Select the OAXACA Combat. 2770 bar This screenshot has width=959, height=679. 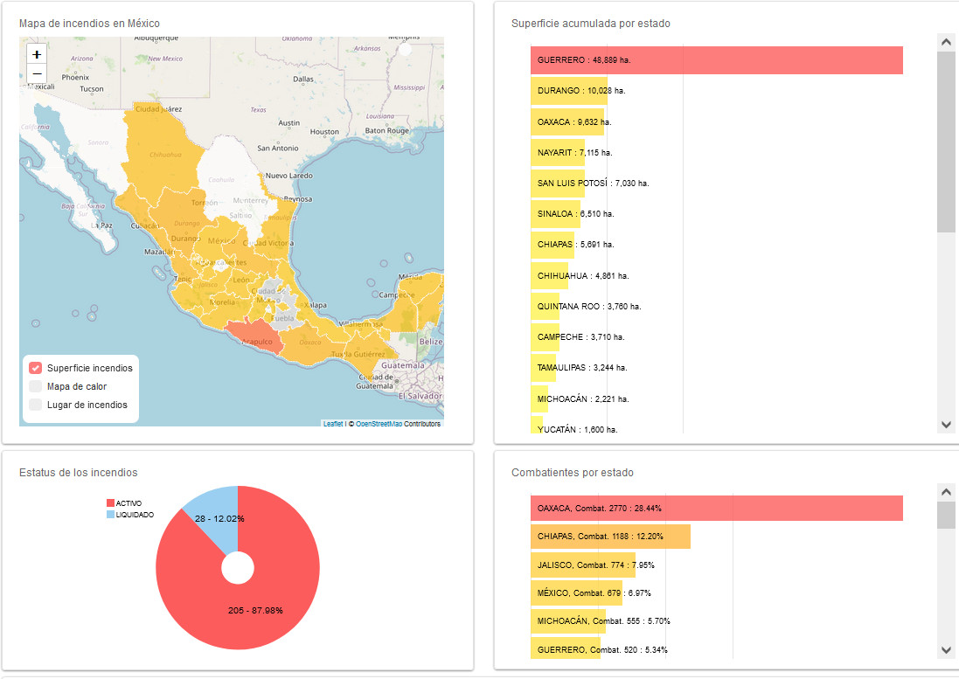click(716, 508)
